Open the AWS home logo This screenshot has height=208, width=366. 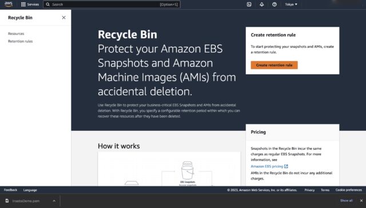point(9,4)
